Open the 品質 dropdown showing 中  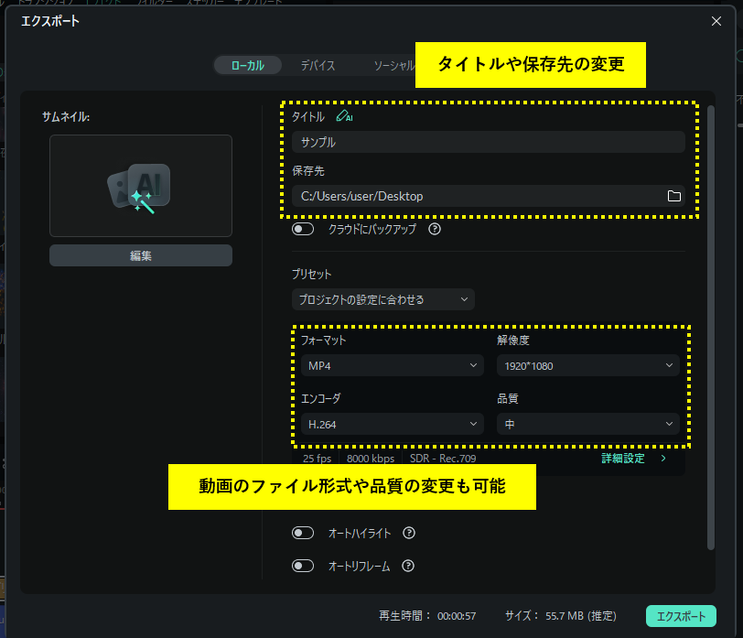[588, 424]
